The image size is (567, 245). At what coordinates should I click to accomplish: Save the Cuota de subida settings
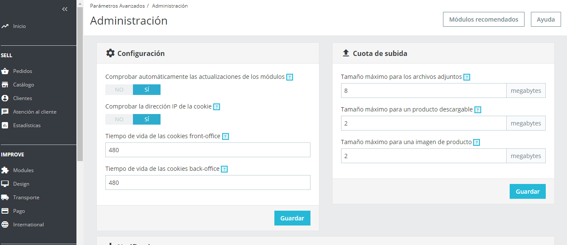[x=528, y=192]
